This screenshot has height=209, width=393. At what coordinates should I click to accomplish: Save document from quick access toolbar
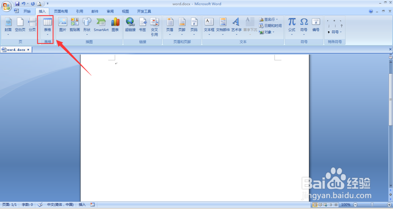click(x=17, y=4)
